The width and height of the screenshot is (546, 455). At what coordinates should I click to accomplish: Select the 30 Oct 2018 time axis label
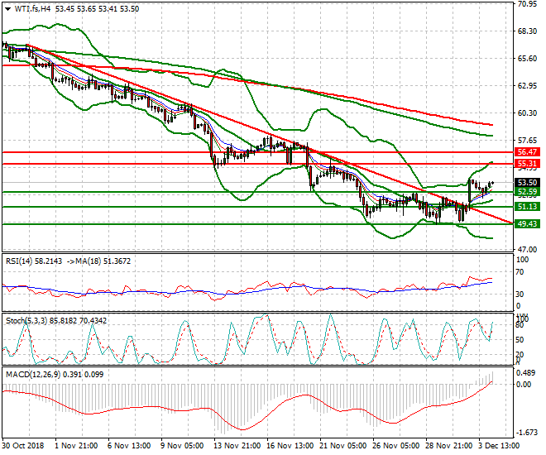[x=23, y=446]
